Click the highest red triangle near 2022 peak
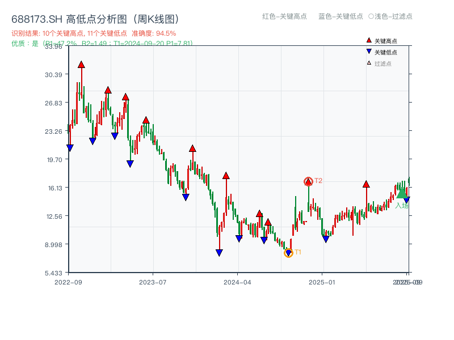 pos(82,64)
